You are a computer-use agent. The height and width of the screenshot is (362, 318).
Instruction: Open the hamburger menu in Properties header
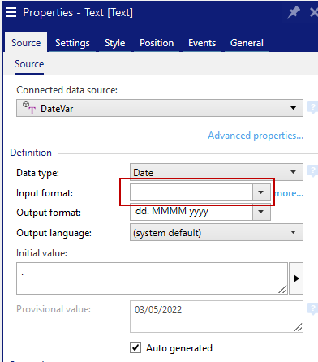point(11,12)
